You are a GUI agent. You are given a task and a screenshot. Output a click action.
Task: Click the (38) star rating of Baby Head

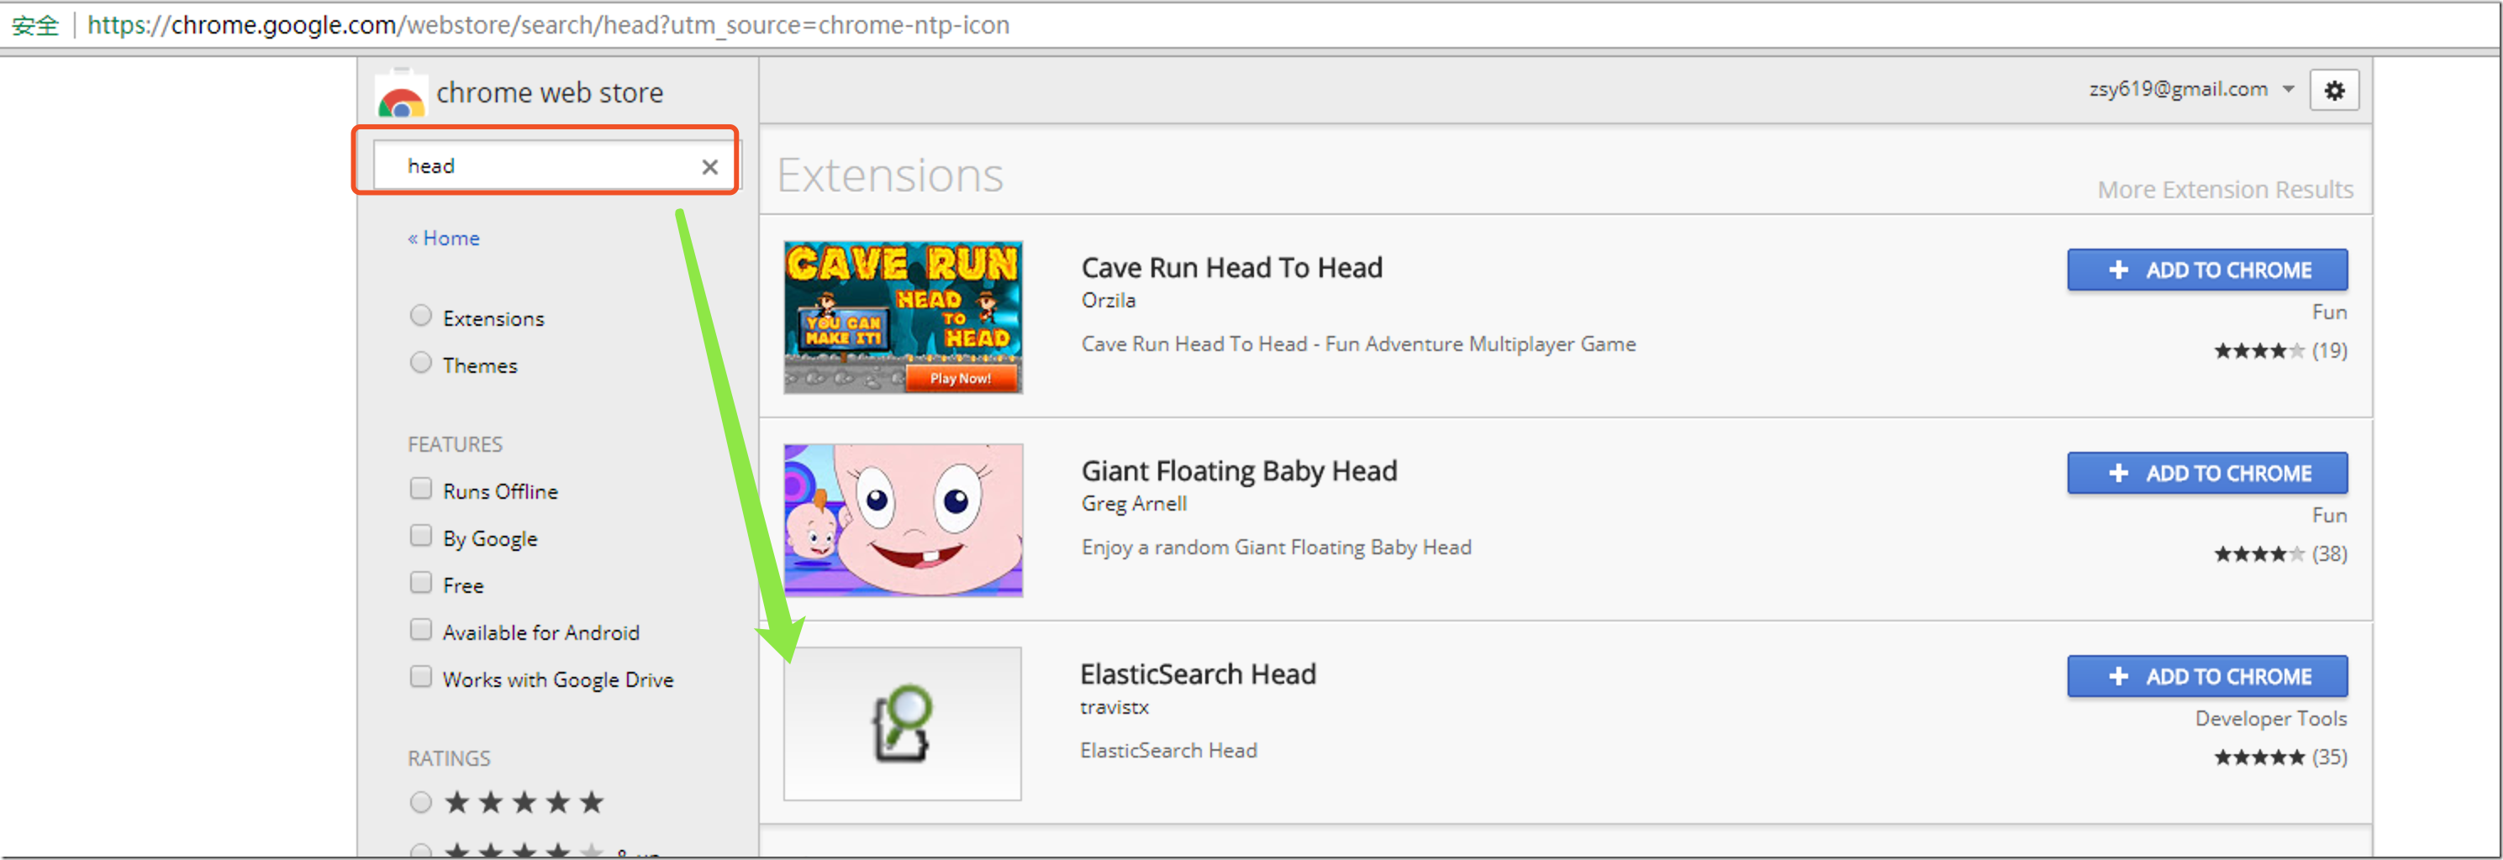tap(2279, 554)
